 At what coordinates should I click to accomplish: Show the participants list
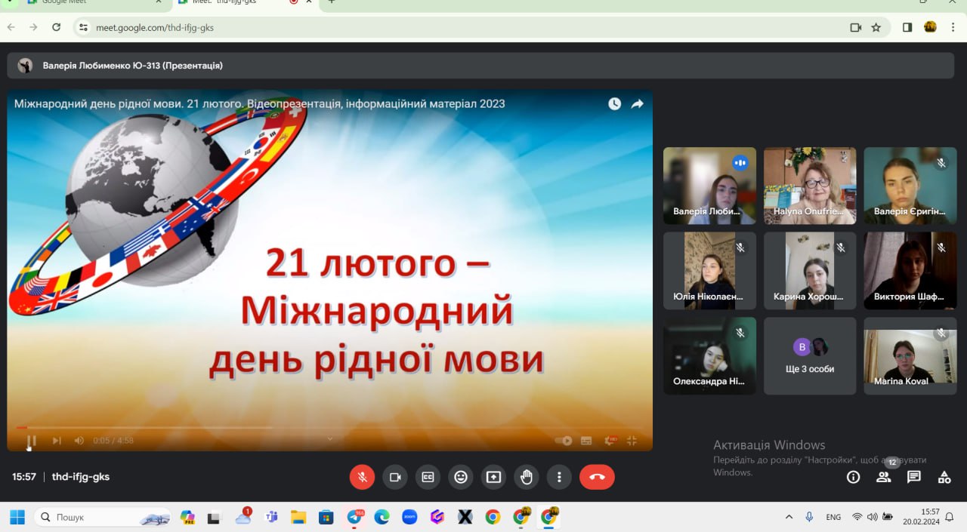(x=883, y=477)
